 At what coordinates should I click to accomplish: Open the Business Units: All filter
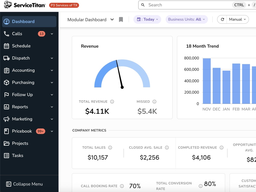click(x=187, y=19)
